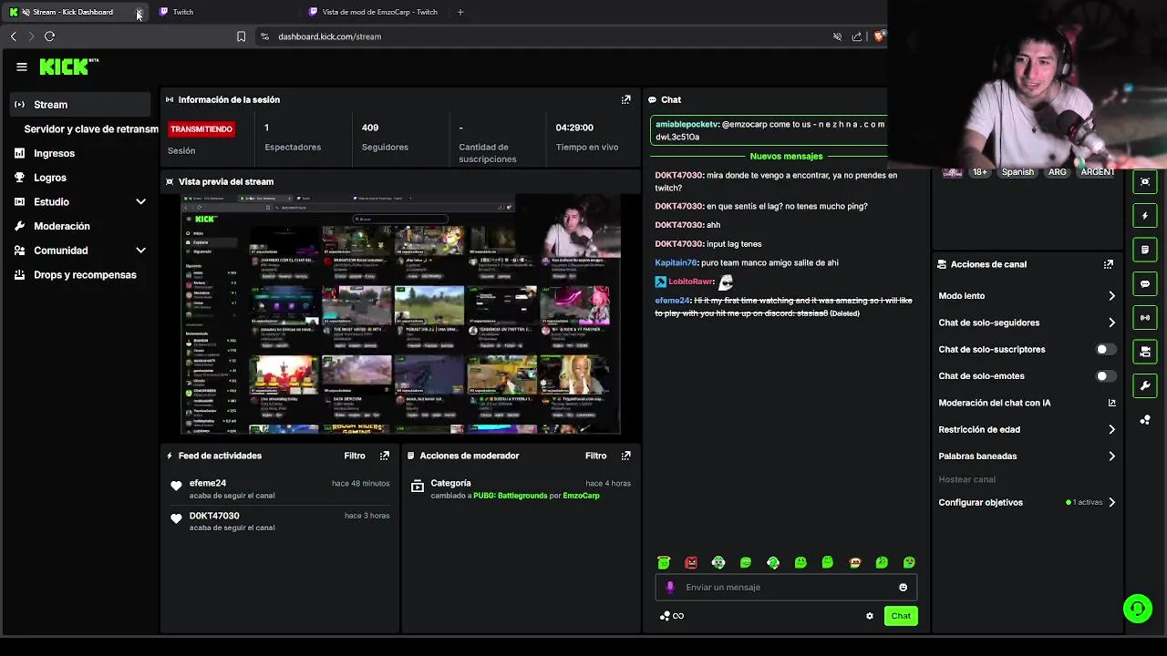Open external link icon for Moderación del chat con IA
This screenshot has width=1167, height=656.
(1111, 403)
